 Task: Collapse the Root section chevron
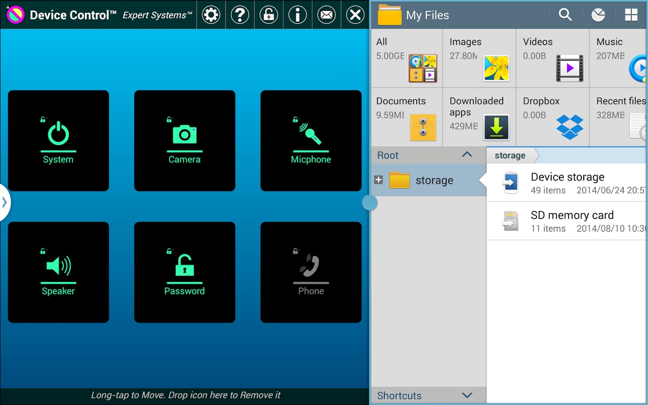pos(467,154)
